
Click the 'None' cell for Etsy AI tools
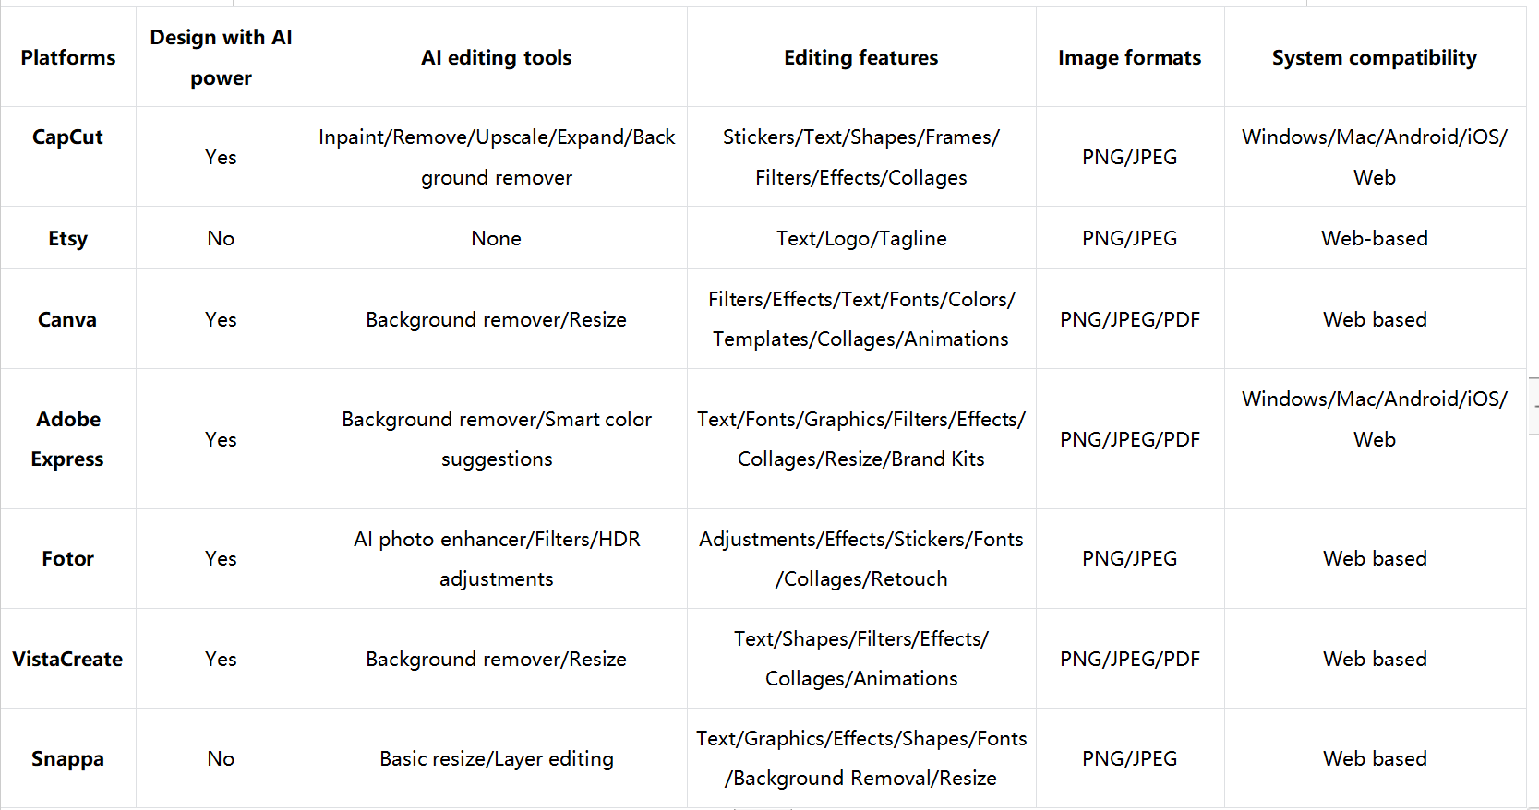[x=497, y=238]
